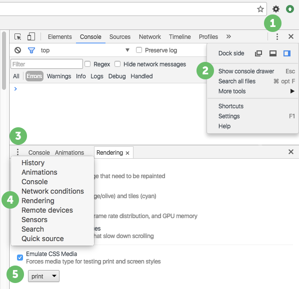Viewport: 299px width, 289px height.
Task: Select the drawer Animations tab
Action: point(69,153)
